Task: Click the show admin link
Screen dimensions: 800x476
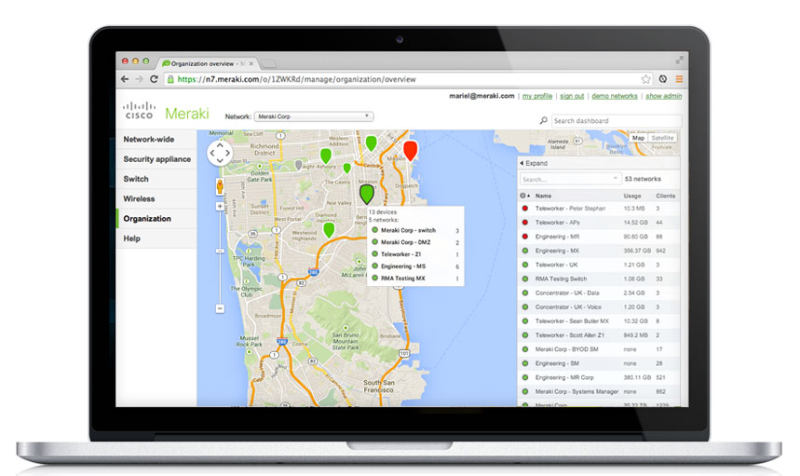Action: (x=663, y=96)
